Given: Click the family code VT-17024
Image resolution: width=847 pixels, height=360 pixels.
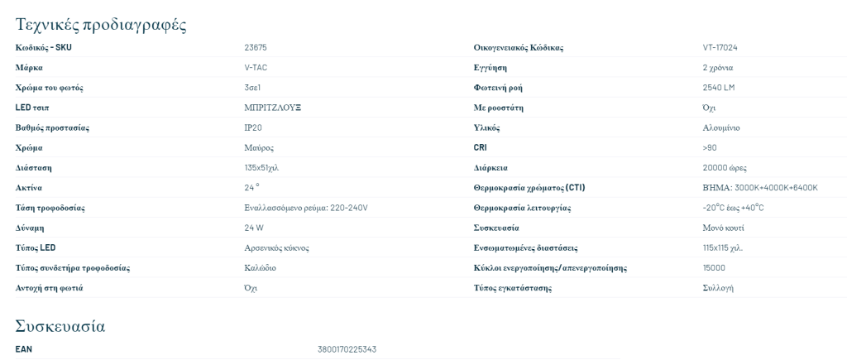Looking at the screenshot, I should point(720,47).
